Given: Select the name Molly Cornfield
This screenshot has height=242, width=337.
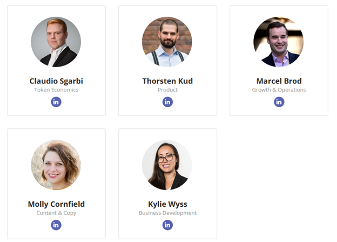Looking at the screenshot, I should (56, 204).
